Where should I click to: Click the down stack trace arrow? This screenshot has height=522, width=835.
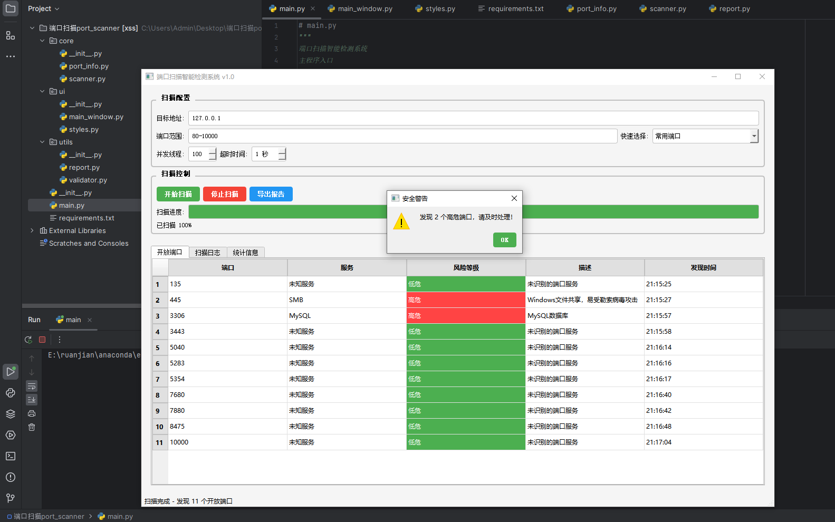(32, 372)
